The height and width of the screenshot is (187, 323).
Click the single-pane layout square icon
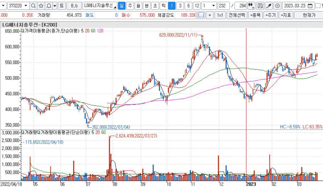point(201,15)
